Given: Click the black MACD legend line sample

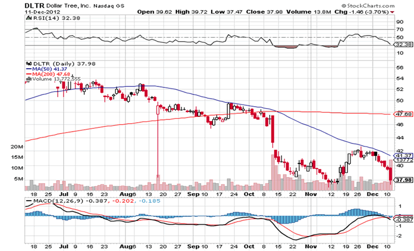Looking at the screenshot, I should tap(29, 201).
